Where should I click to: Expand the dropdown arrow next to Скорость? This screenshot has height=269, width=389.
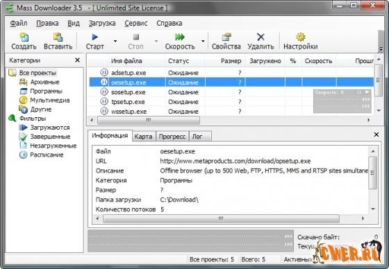(x=203, y=41)
